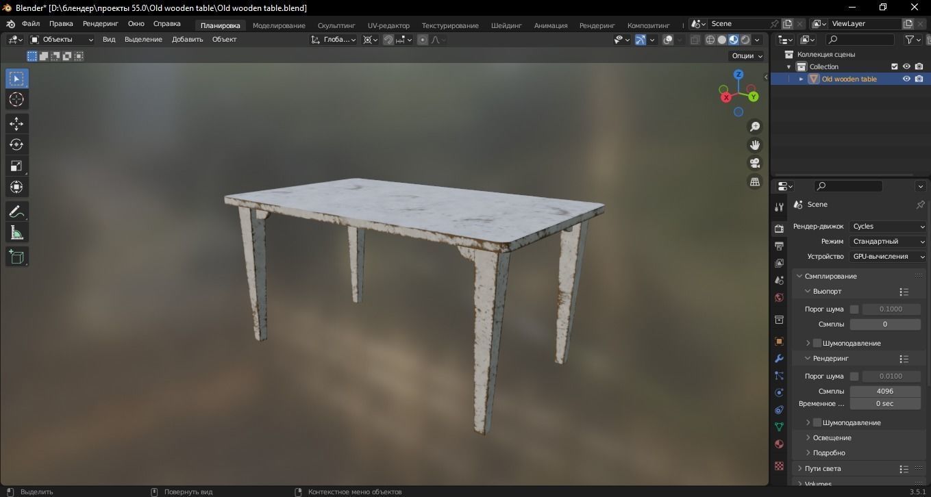The height and width of the screenshot is (497, 931).
Task: Expand the Подробно subpanel
Action: tap(828, 453)
